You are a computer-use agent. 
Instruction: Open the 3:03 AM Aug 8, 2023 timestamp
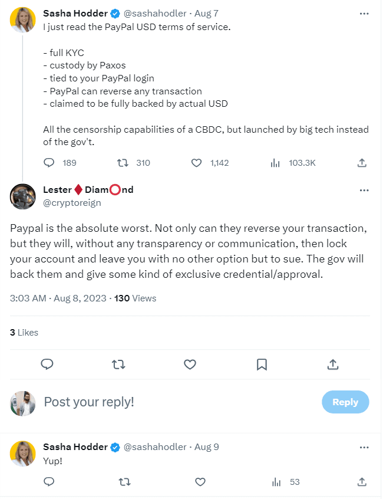point(58,298)
